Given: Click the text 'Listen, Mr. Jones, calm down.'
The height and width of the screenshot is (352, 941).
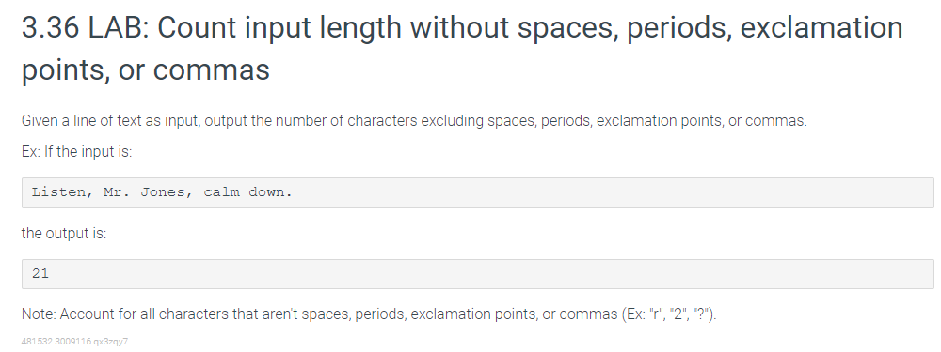Looking at the screenshot, I should coord(162,192).
